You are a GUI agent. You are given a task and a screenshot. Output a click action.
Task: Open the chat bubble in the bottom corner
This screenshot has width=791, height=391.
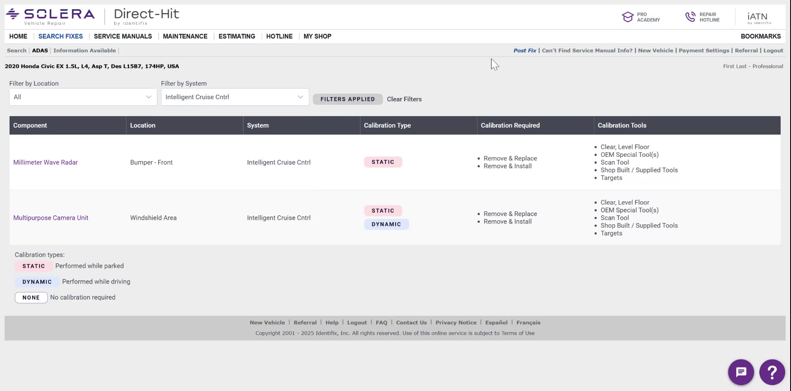click(x=740, y=372)
